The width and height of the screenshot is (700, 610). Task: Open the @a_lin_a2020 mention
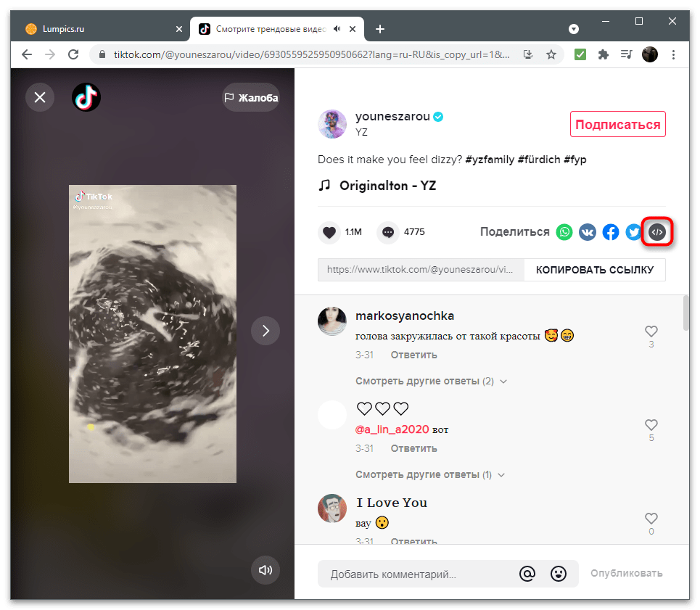[392, 429]
